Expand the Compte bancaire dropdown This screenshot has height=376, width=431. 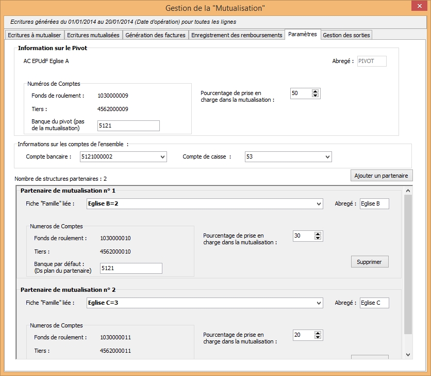click(x=162, y=157)
